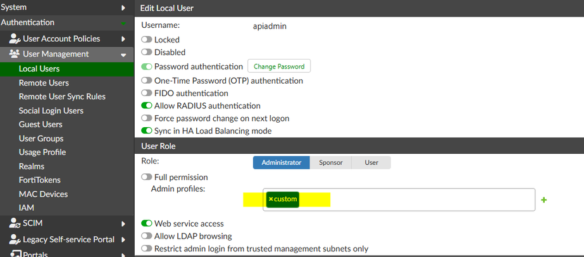The image size is (584, 257).
Task: Select the Sponsor role button
Action: coord(330,163)
